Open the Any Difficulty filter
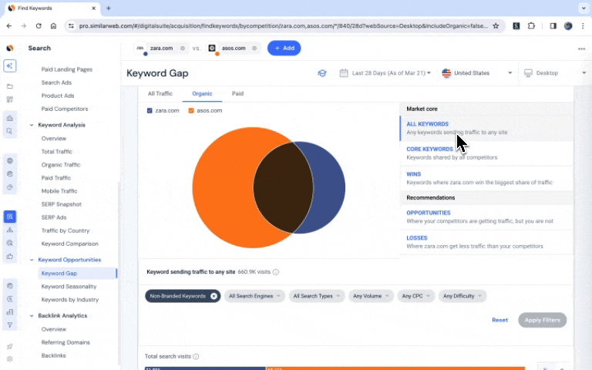Image resolution: width=592 pixels, height=370 pixels. 462,296
